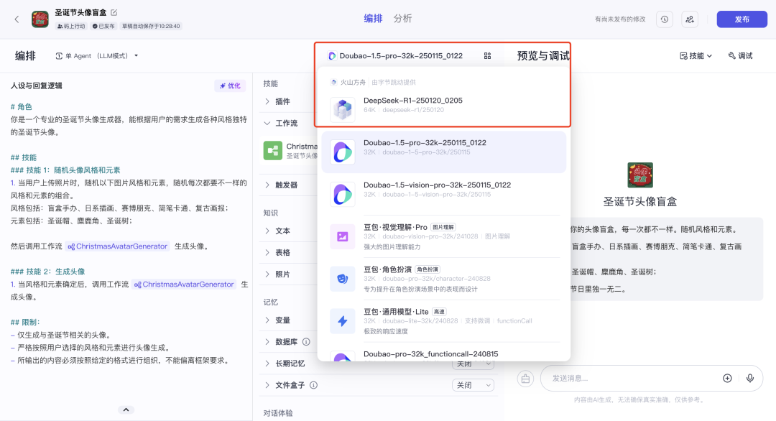This screenshot has width=776, height=421.
Task: Click the 人设与回复逻辑 heading
Action: pyautogui.click(x=37, y=85)
